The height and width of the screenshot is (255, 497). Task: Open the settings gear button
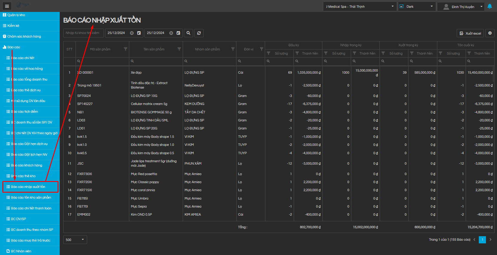tap(490, 33)
